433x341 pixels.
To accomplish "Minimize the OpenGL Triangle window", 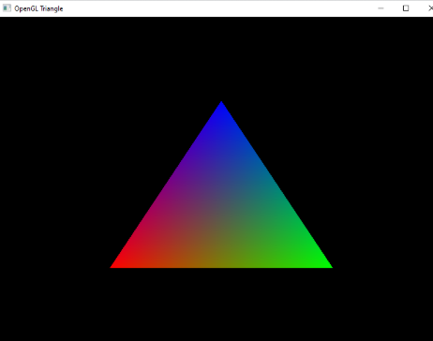I will click(x=381, y=8).
